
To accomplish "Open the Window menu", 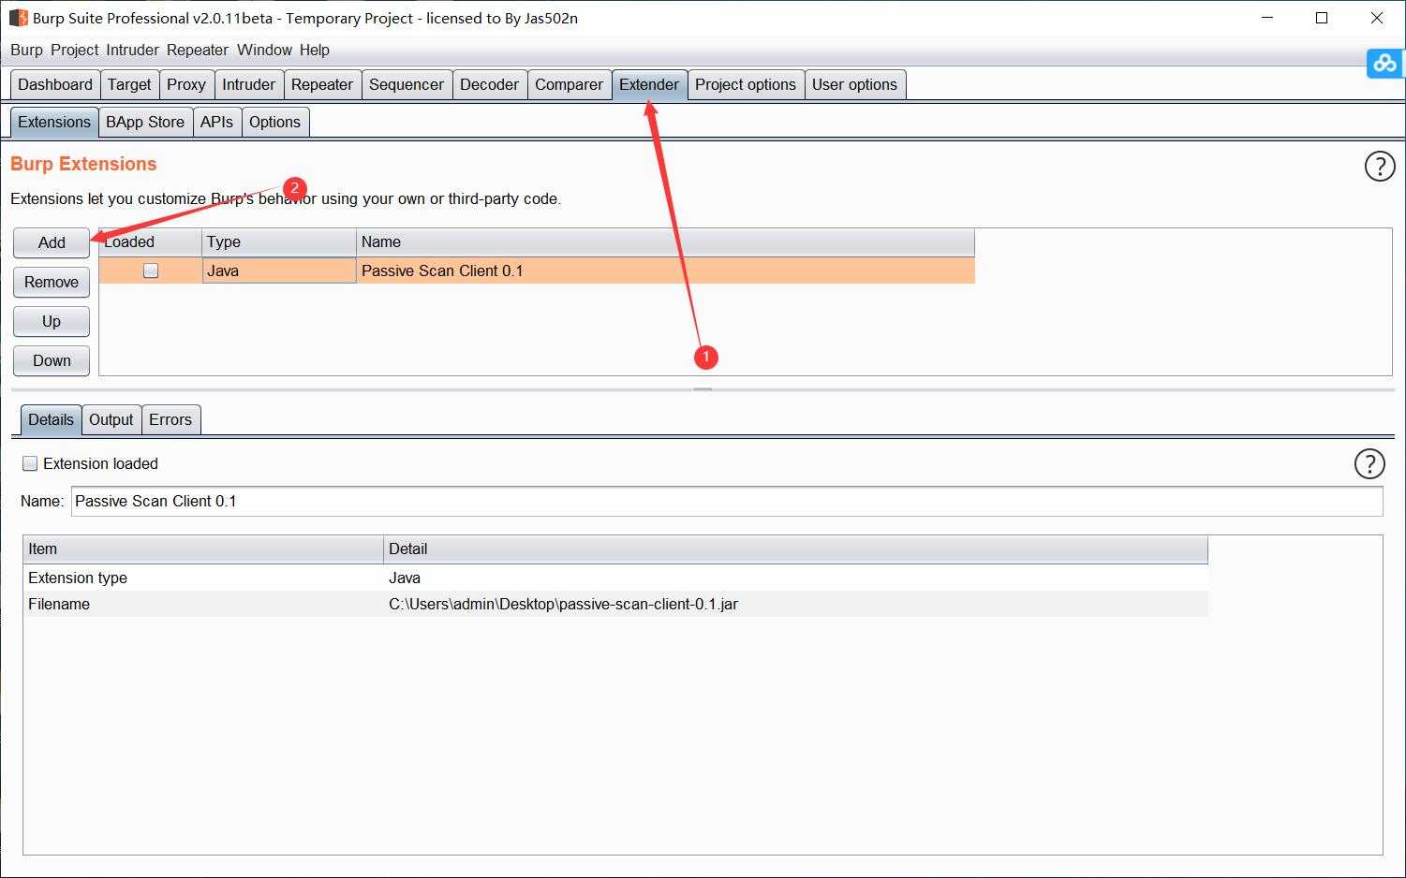I will pos(264,50).
